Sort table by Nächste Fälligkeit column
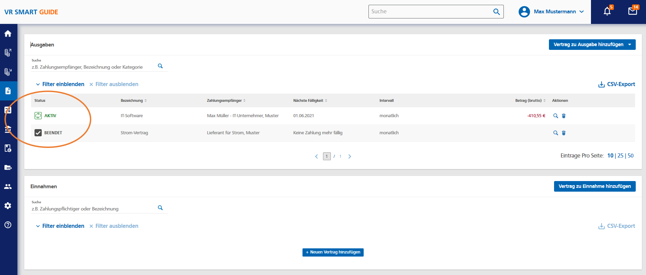The image size is (646, 275). coord(310,100)
